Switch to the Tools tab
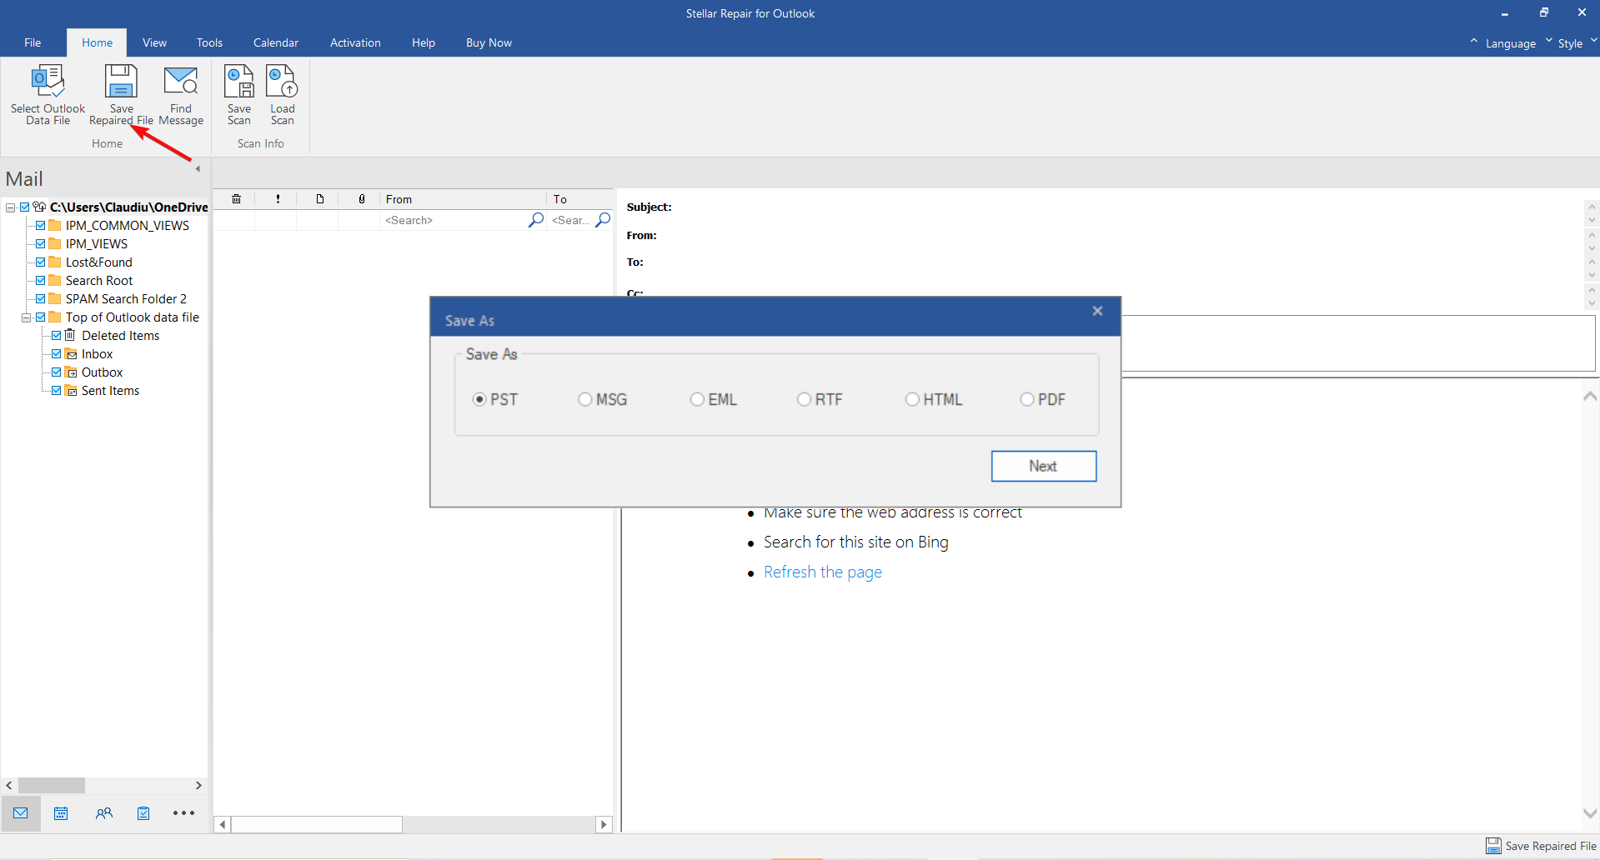Viewport: 1600px width, 860px height. (x=209, y=42)
